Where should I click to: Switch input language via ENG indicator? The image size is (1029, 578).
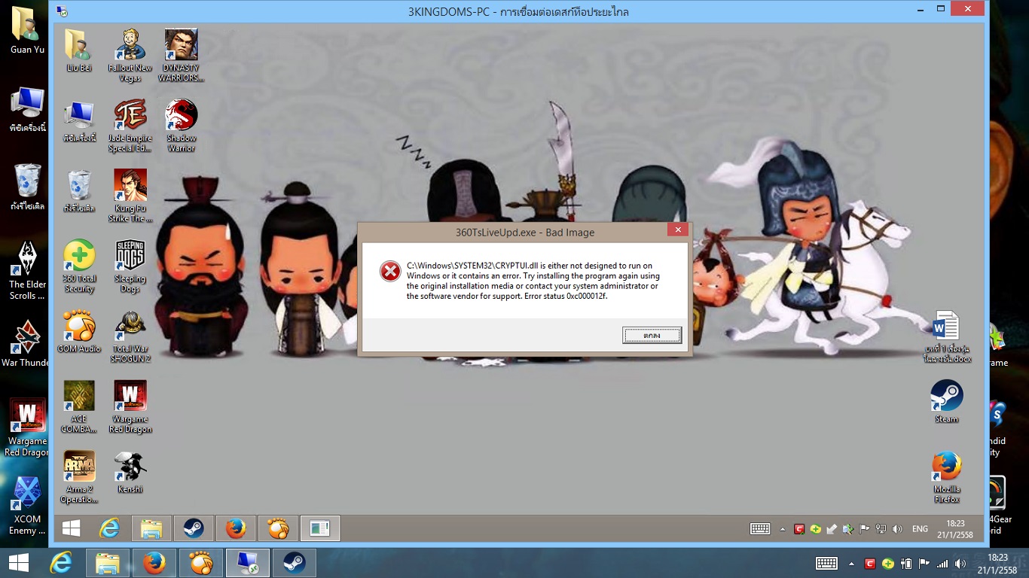(x=920, y=529)
